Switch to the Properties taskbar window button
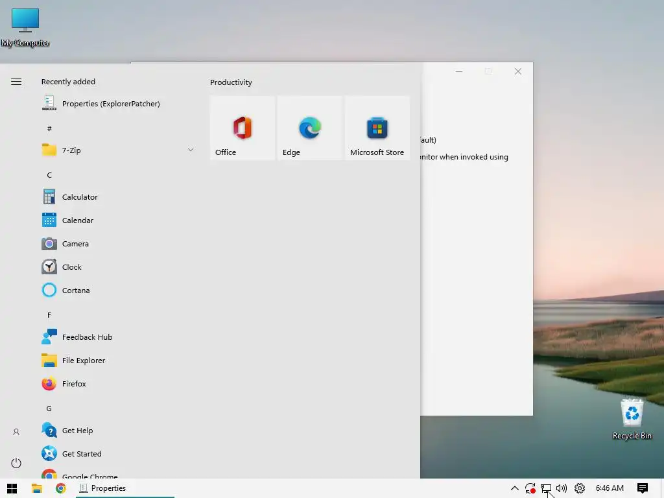This screenshot has width=664, height=498. pos(125,488)
